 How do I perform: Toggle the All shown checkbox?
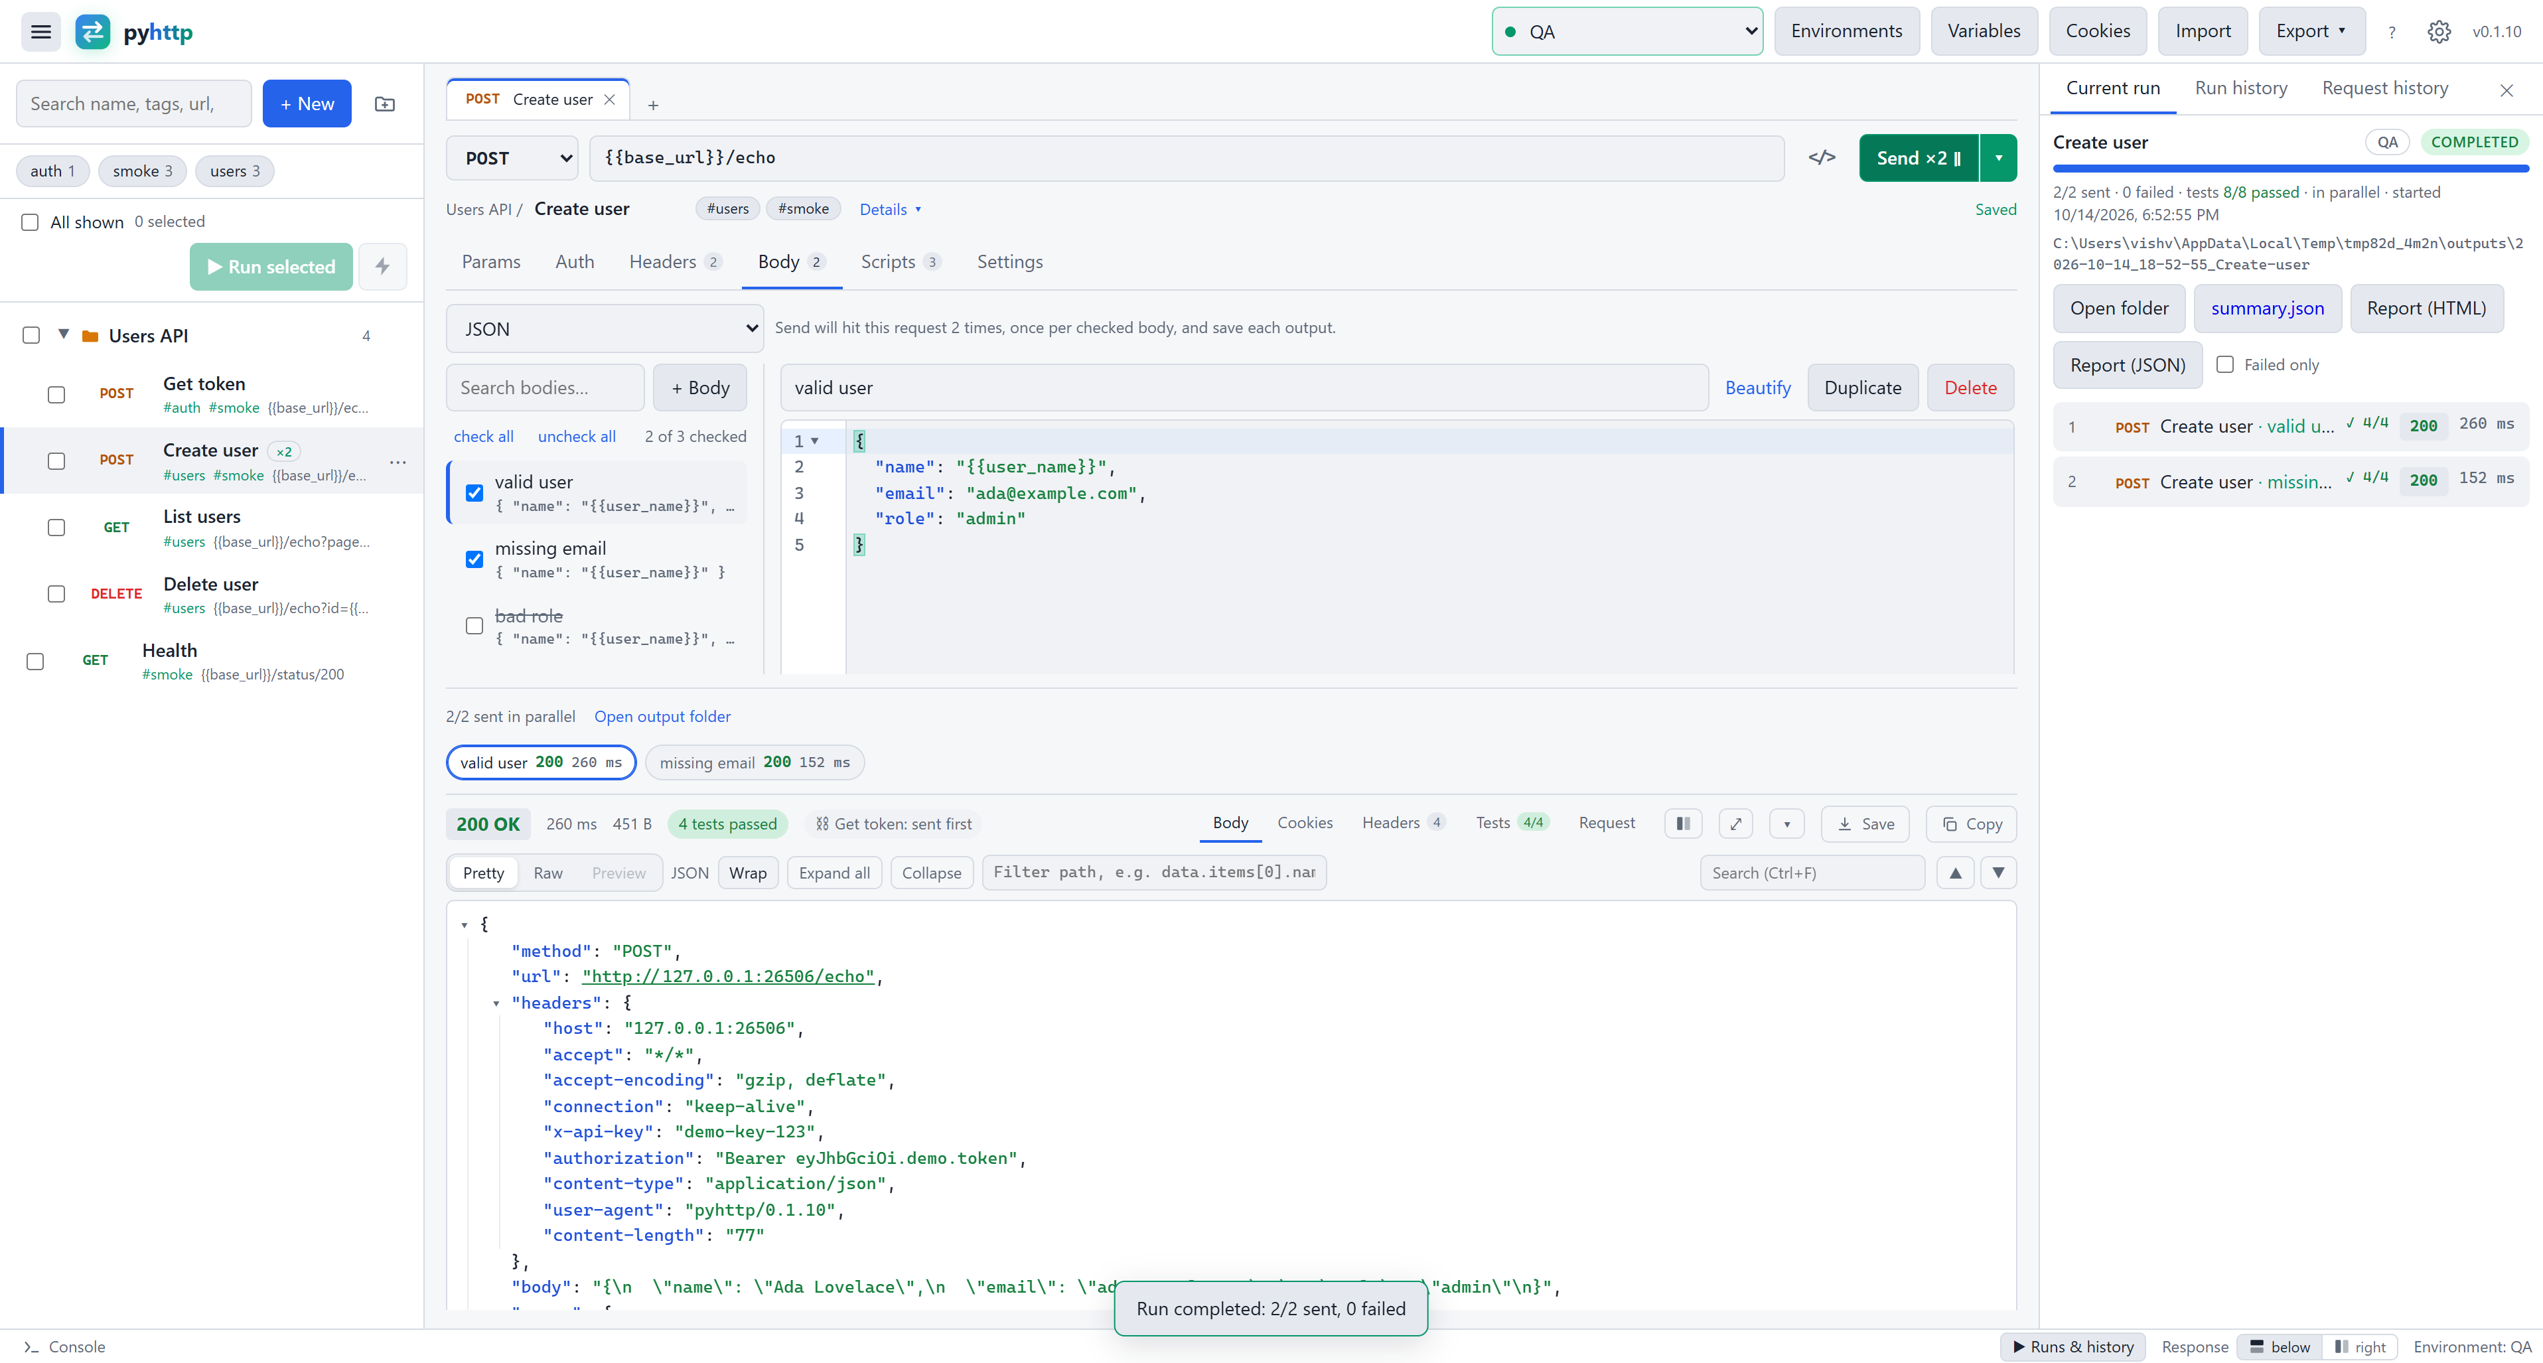30,222
